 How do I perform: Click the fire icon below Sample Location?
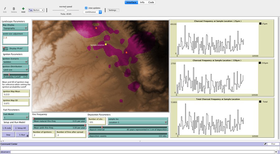click(126, 52)
